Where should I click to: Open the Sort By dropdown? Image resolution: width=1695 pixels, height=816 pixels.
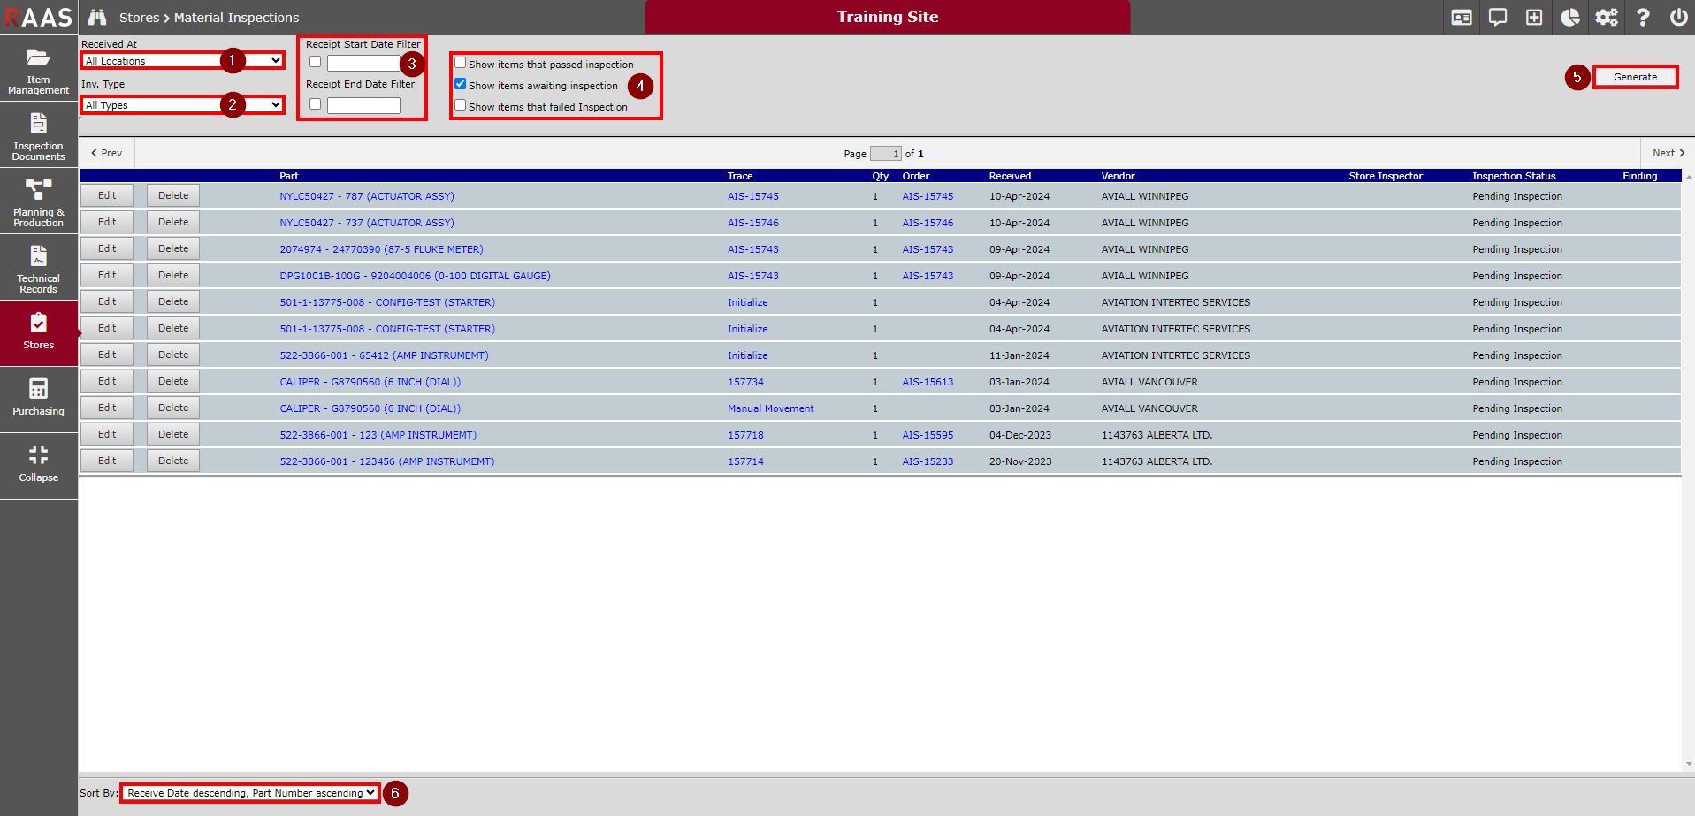(250, 793)
